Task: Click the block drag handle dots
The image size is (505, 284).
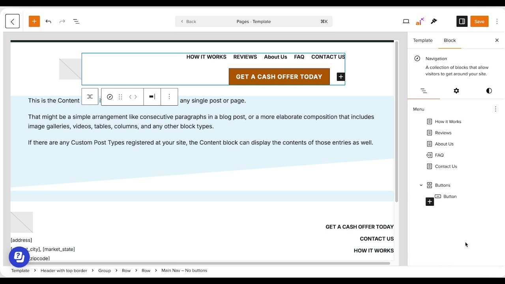Action: [120, 97]
